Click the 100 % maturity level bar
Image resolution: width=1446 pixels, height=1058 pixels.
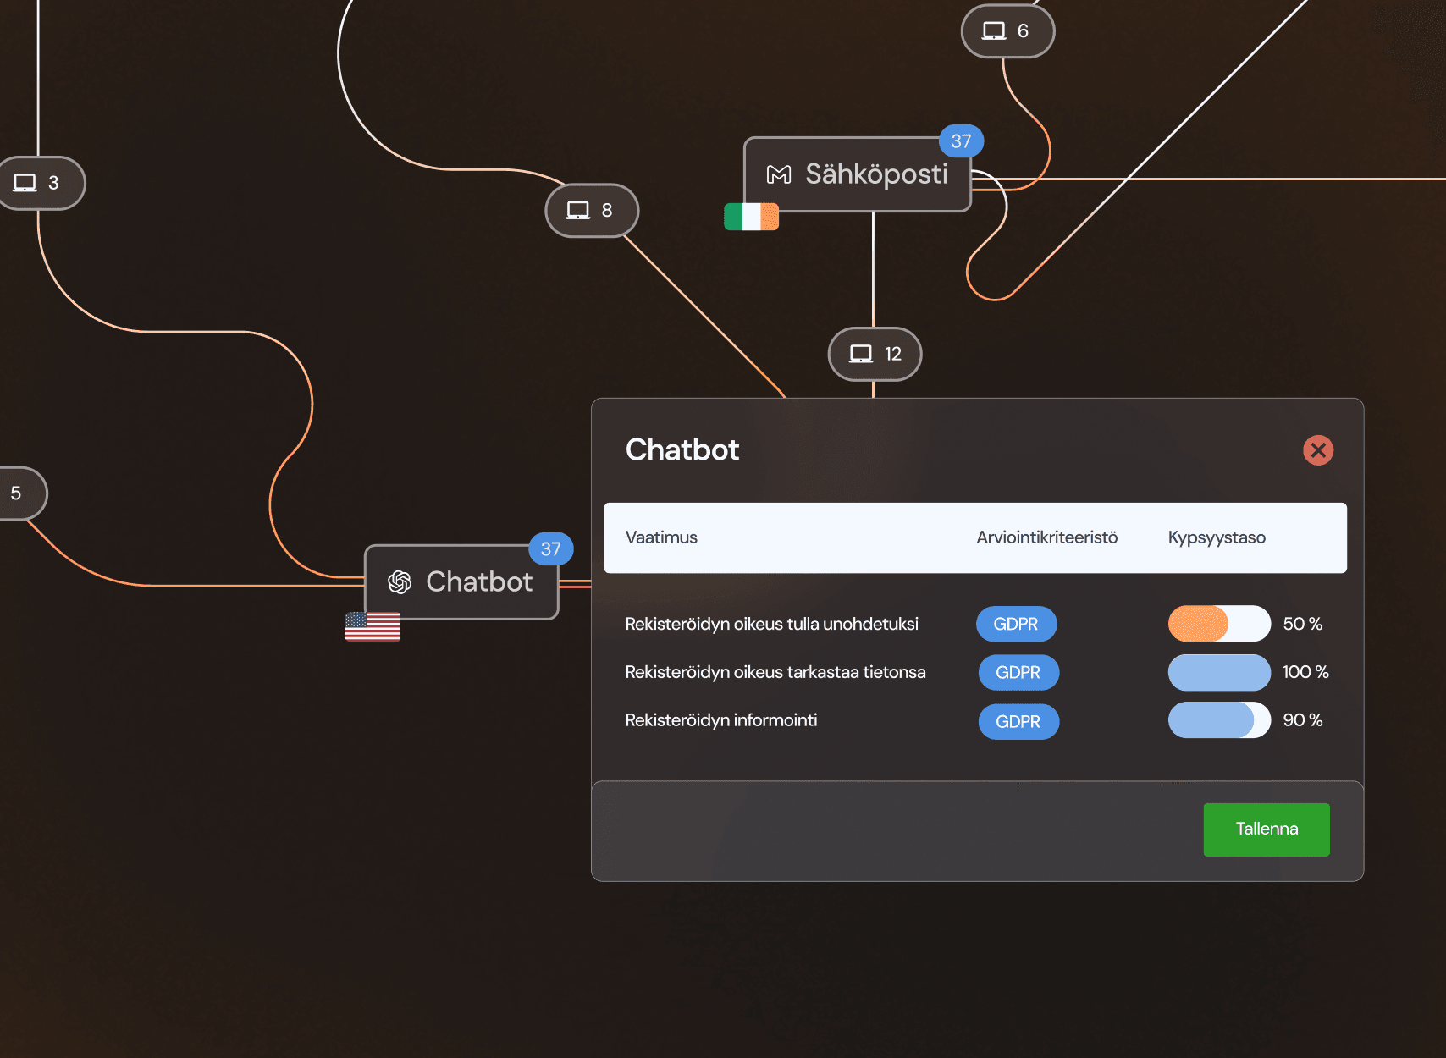coord(1219,672)
